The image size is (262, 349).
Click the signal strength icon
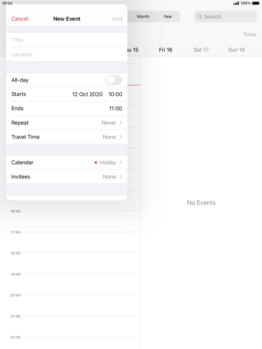pyautogui.click(x=236, y=3)
